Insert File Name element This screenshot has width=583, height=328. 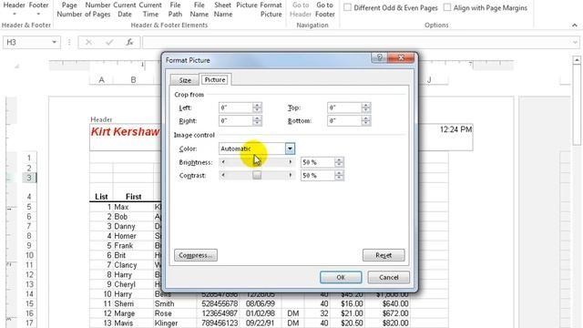pyautogui.click(x=199, y=9)
